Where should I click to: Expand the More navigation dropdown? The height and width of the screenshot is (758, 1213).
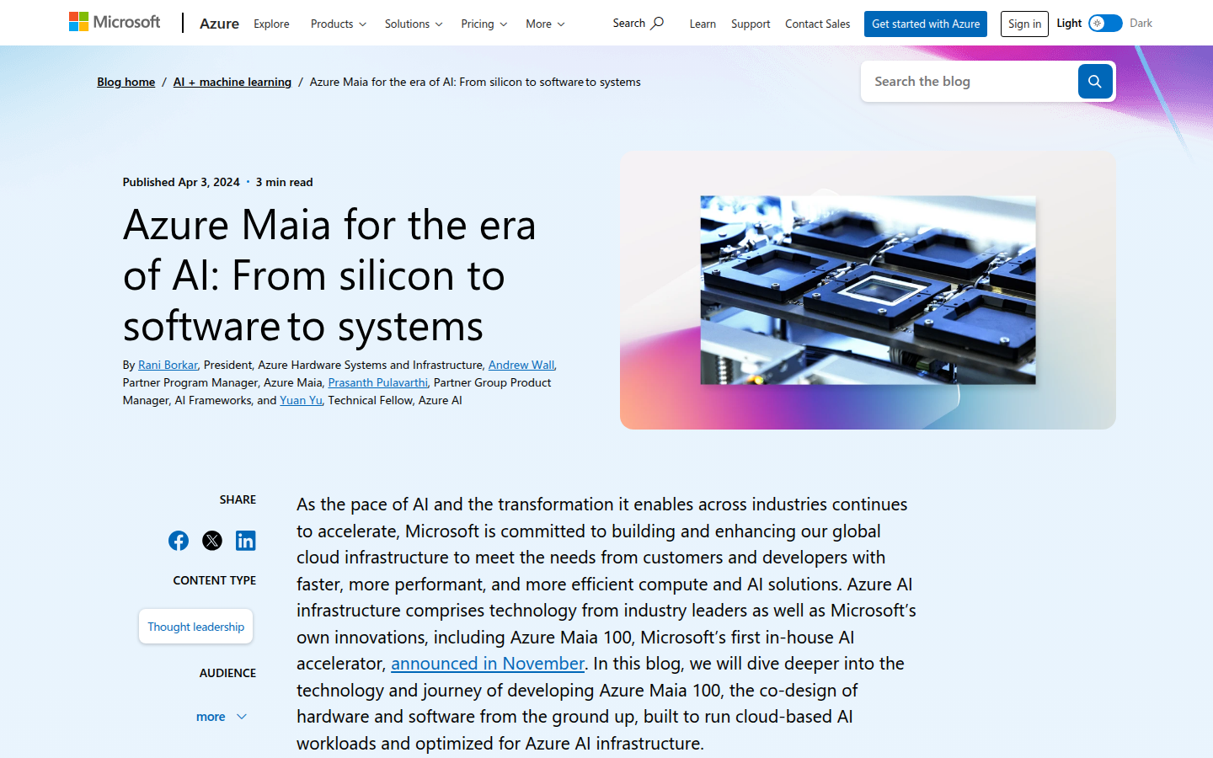coord(545,24)
